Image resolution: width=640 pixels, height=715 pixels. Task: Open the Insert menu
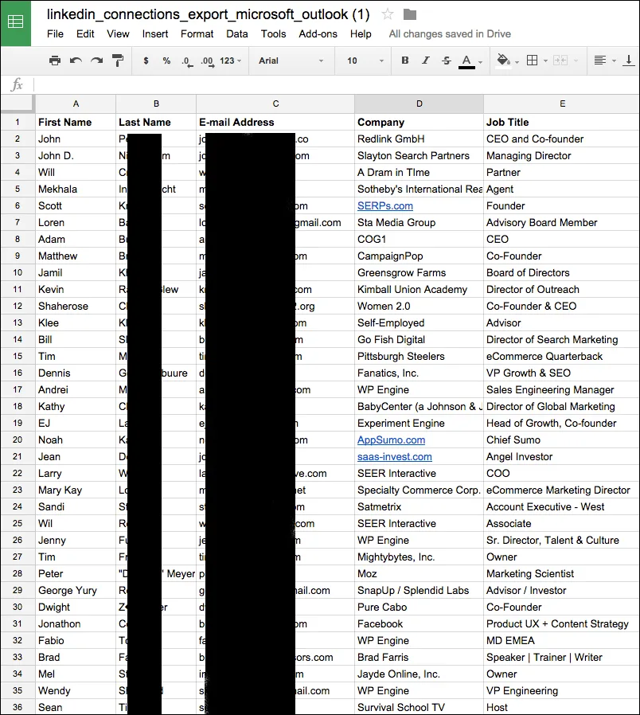155,33
